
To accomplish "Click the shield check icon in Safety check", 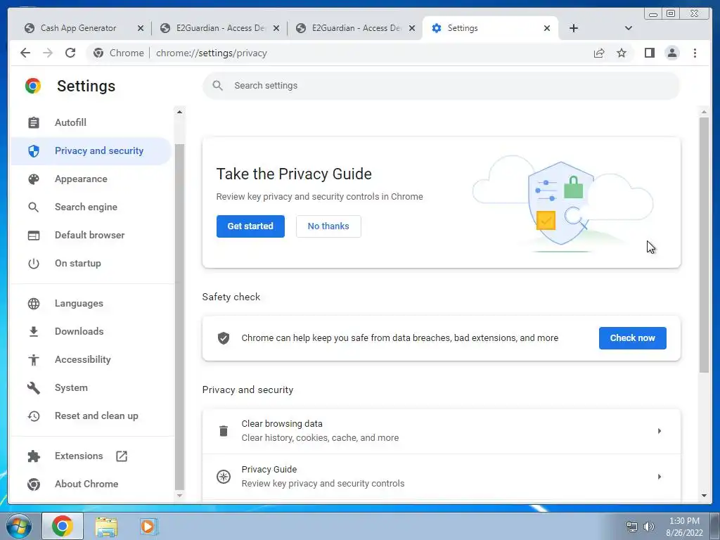I will 224,338.
